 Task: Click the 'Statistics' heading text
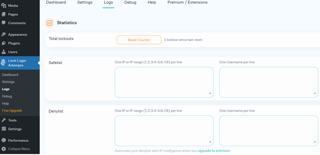(x=67, y=23)
